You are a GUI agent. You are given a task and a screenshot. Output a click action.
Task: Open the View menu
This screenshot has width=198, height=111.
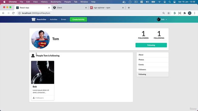(35, 2)
